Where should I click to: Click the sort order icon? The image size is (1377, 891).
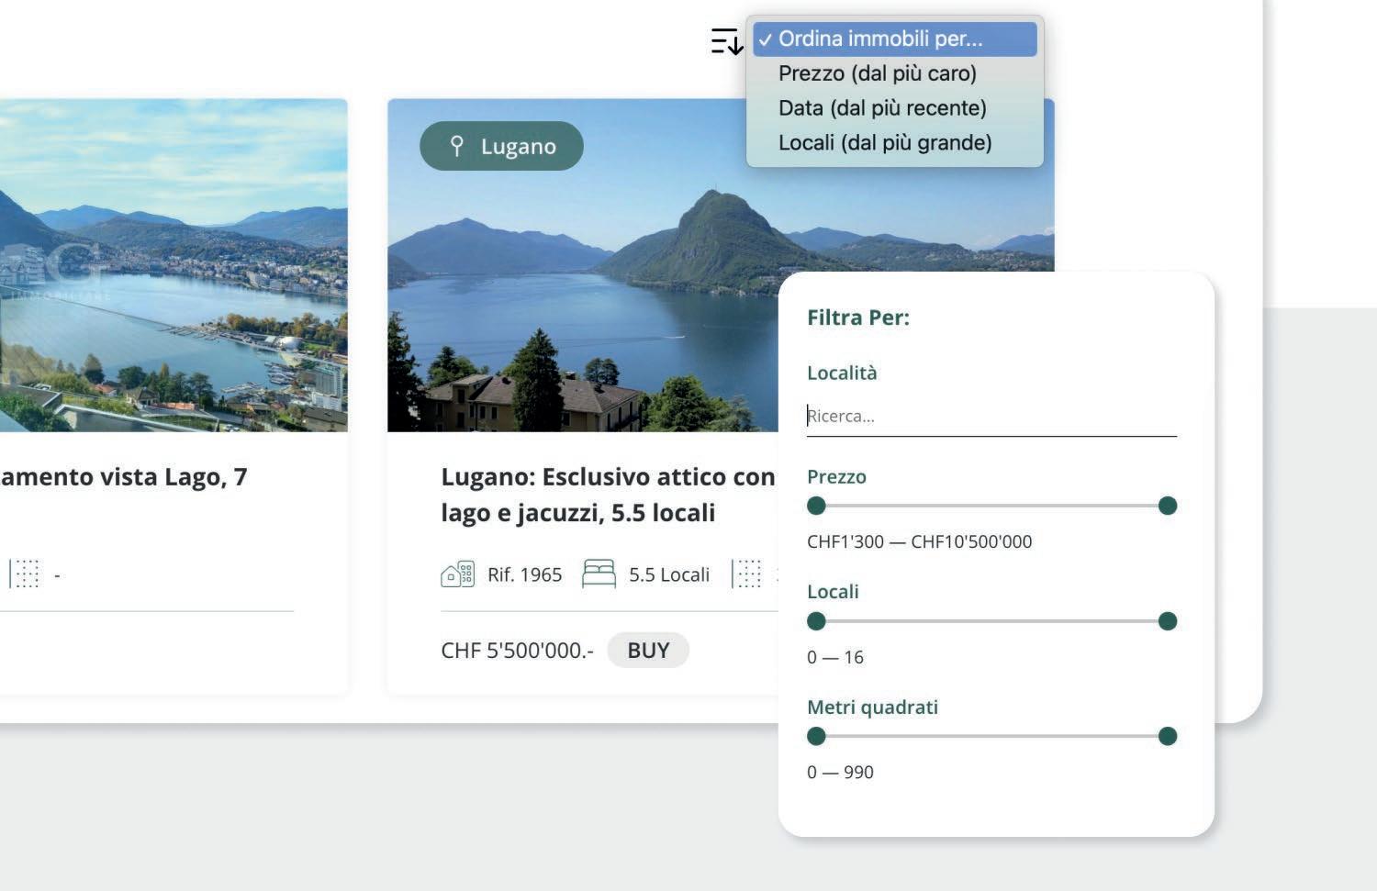coord(726,41)
